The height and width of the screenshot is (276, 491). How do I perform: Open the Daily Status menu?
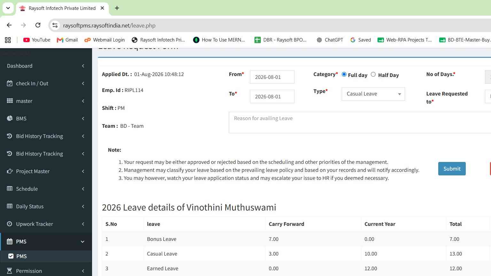pyautogui.click(x=46, y=206)
